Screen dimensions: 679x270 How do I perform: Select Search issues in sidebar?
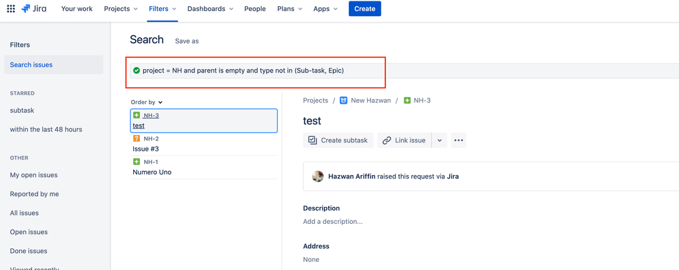(54, 65)
